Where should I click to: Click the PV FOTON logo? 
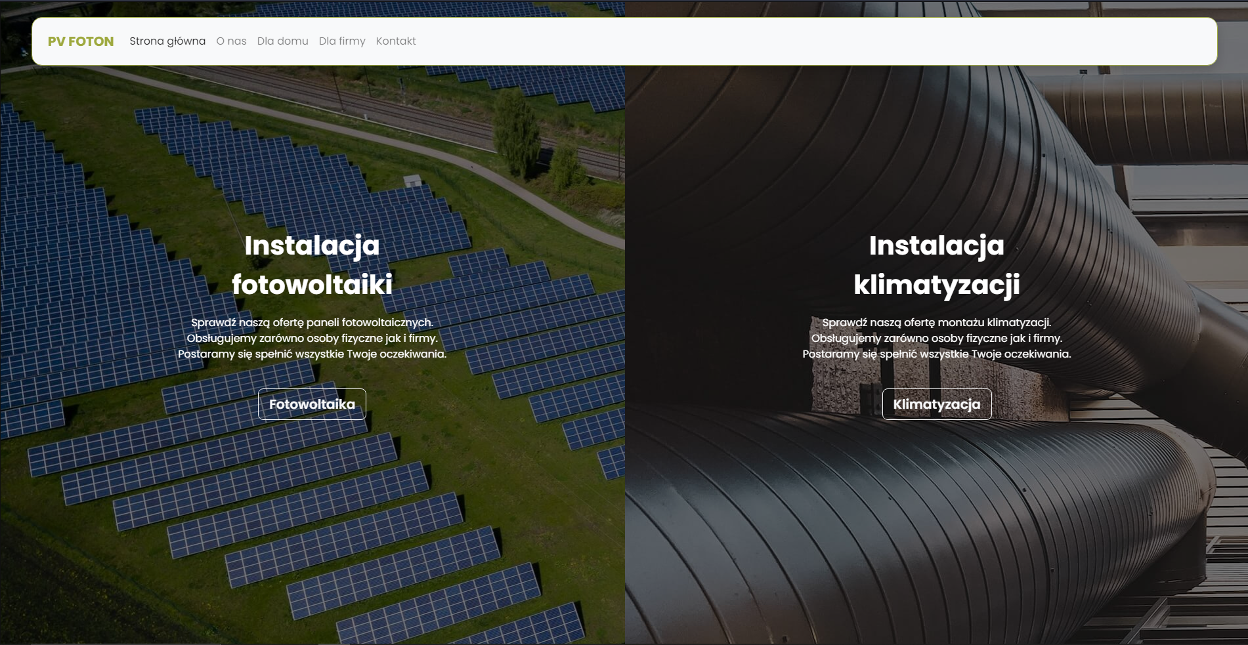pyautogui.click(x=81, y=41)
